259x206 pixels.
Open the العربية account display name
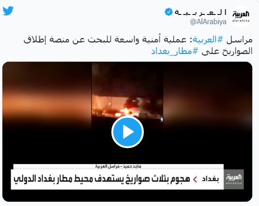(x=200, y=13)
